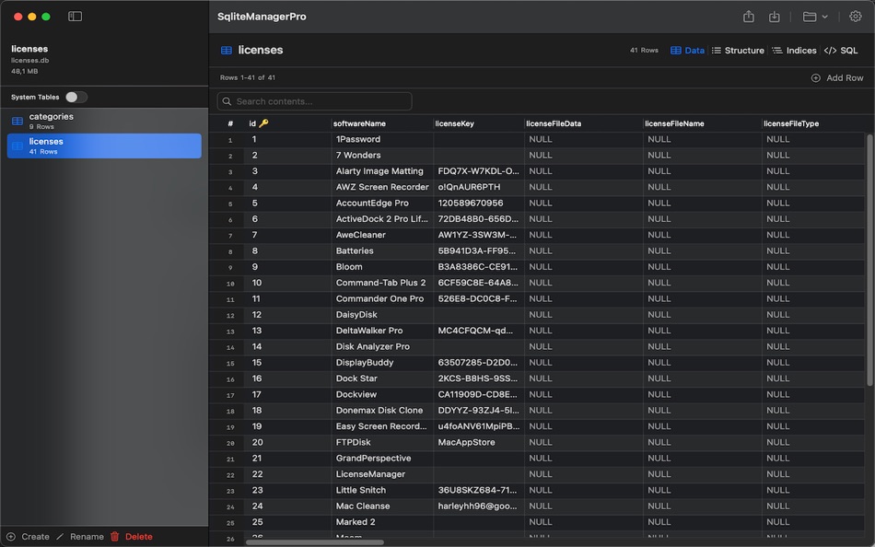
Task: Click the table icon next to categories
Action: pos(17,121)
